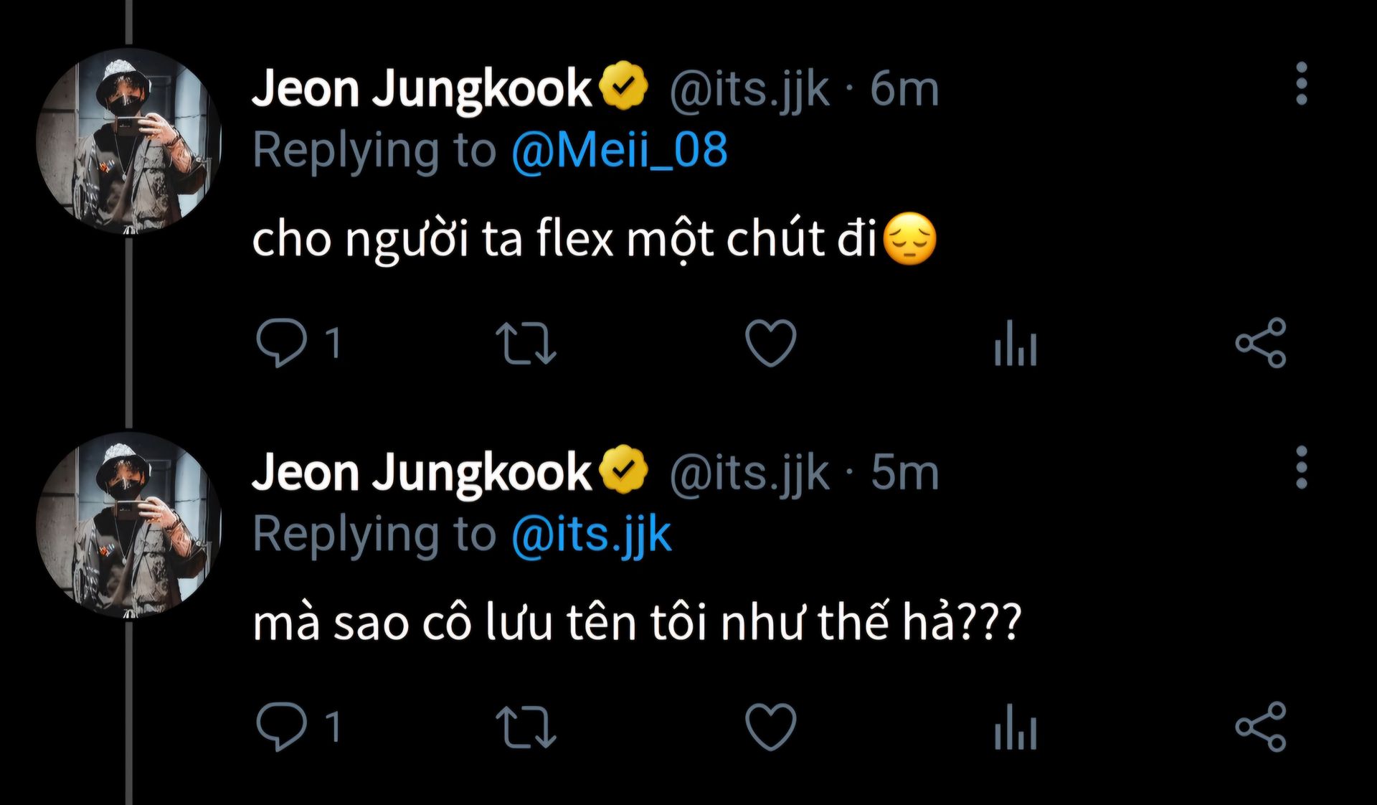Open tweet text 'mà sao cô lưu tên tôi'
This screenshot has height=805, width=1377.
[635, 622]
